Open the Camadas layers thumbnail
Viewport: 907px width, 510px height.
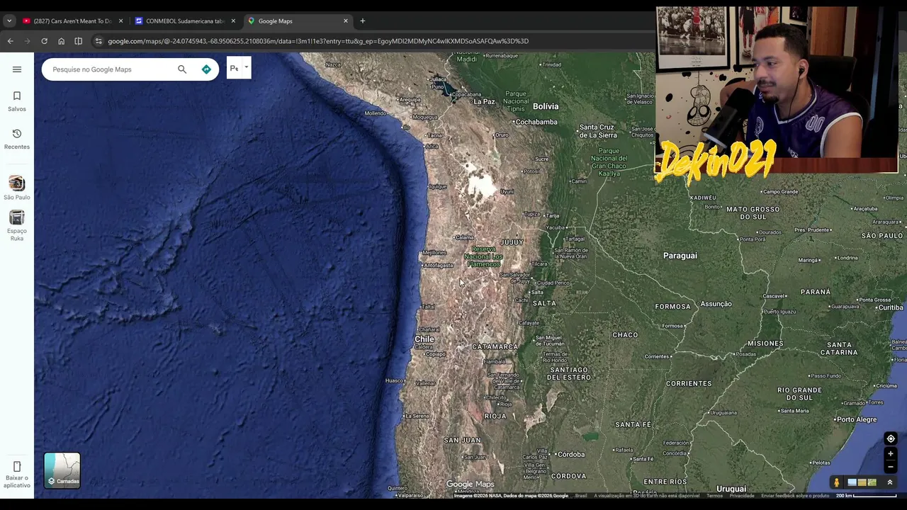[x=62, y=470]
